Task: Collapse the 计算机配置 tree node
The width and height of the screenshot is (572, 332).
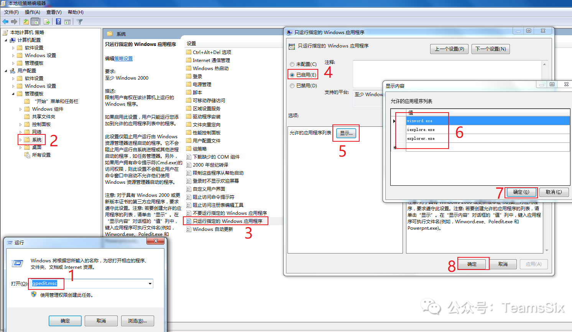Action: tap(6, 40)
